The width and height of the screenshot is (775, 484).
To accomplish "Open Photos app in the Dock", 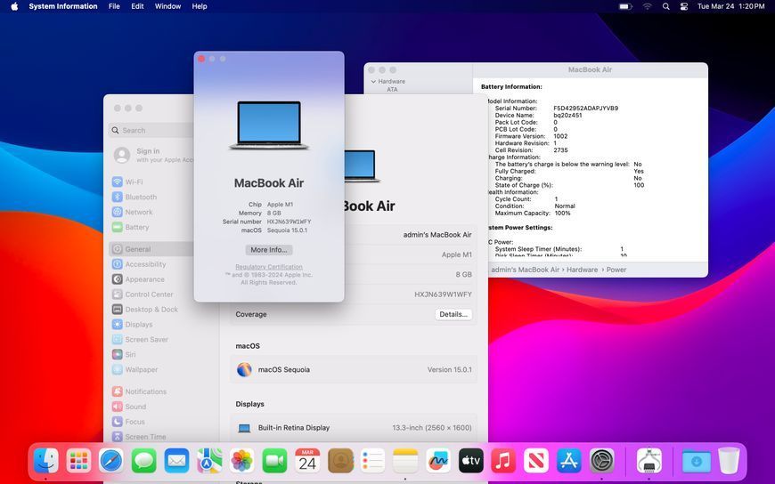I will point(241,460).
